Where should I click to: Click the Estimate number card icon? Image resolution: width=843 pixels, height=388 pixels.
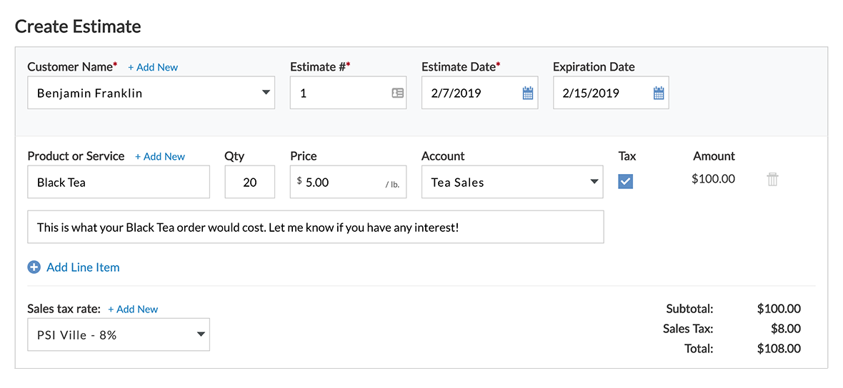click(398, 93)
